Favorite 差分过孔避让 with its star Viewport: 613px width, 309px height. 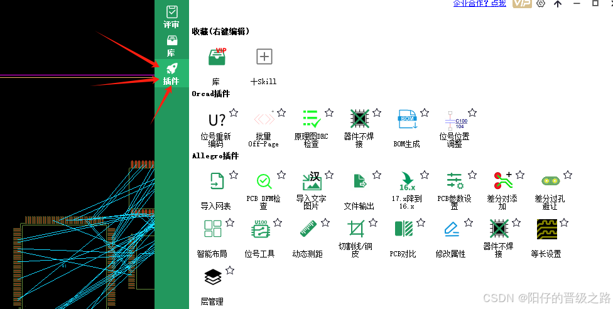pyautogui.click(x=568, y=175)
